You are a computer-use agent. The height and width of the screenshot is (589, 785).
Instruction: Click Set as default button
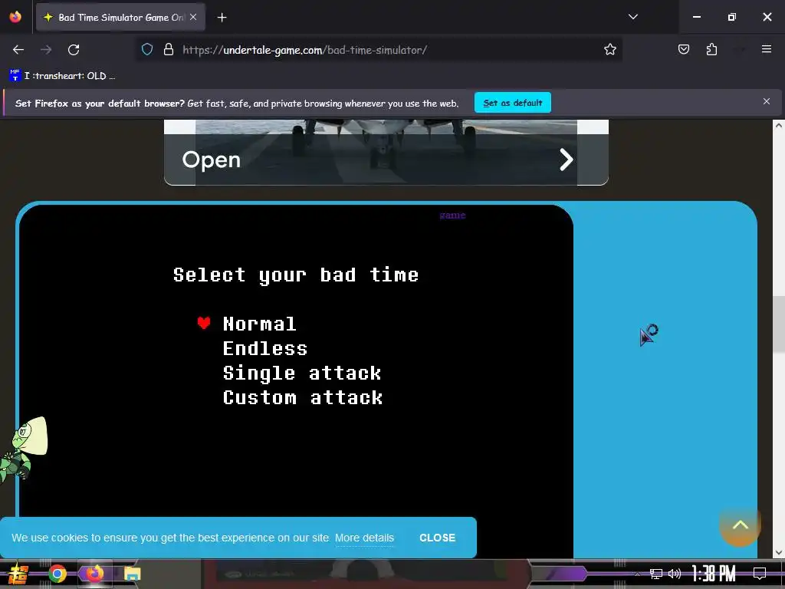pyautogui.click(x=513, y=103)
